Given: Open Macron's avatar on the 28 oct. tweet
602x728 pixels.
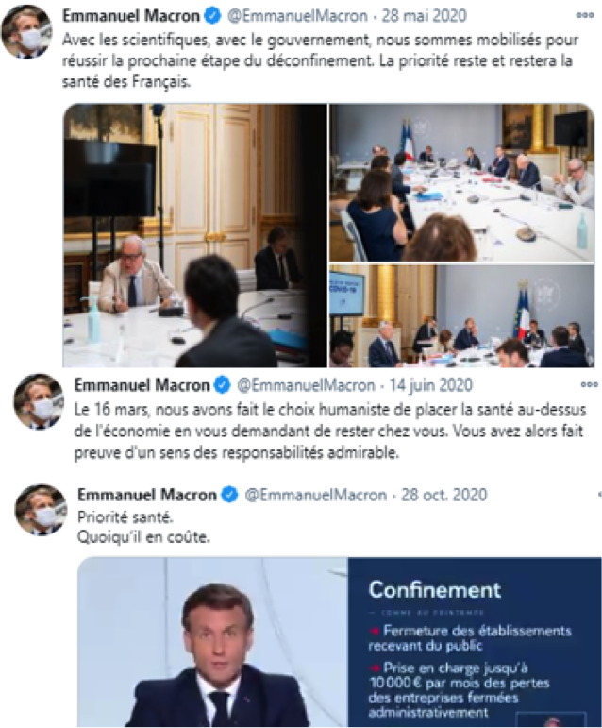Looking at the screenshot, I should (x=41, y=511).
